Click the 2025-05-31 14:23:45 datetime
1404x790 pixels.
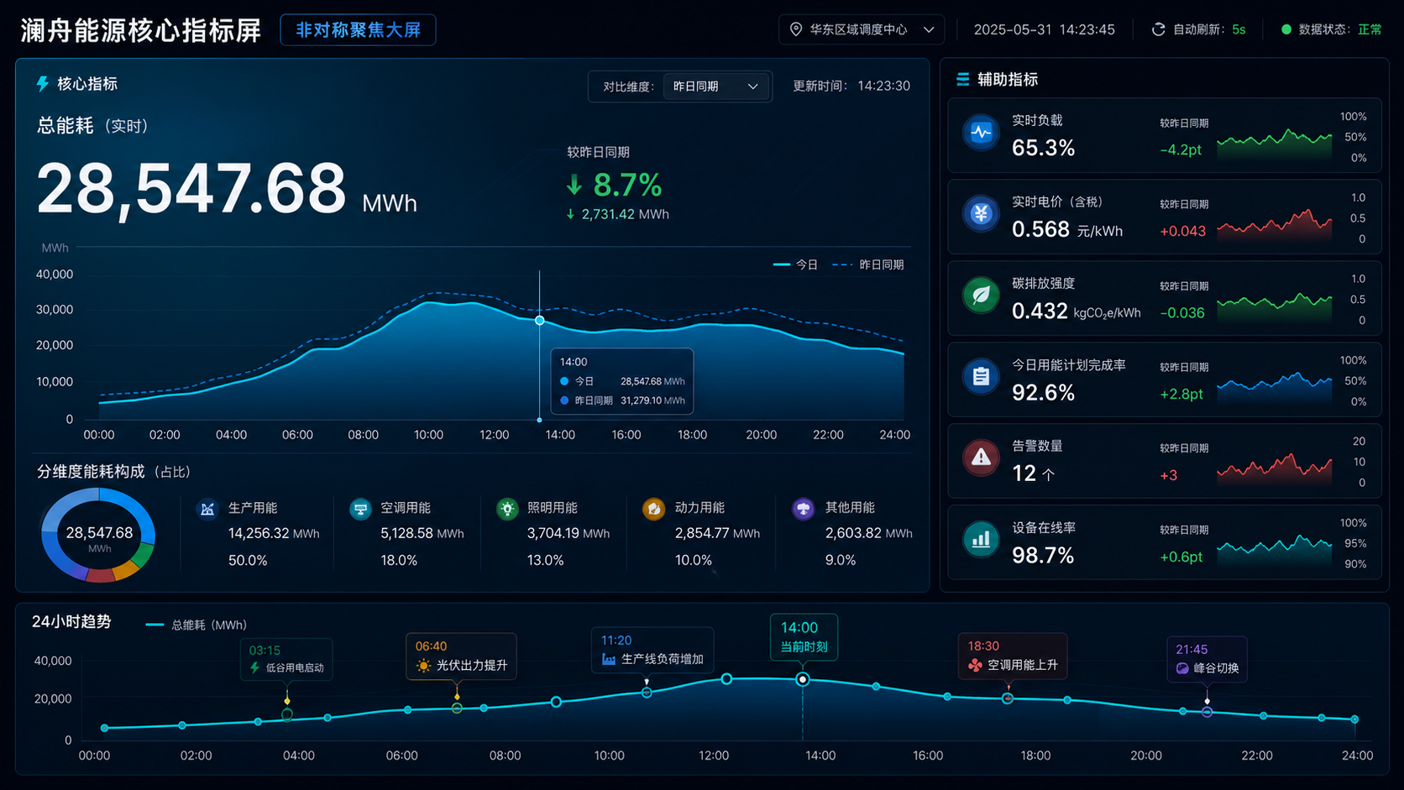[x=1044, y=29]
